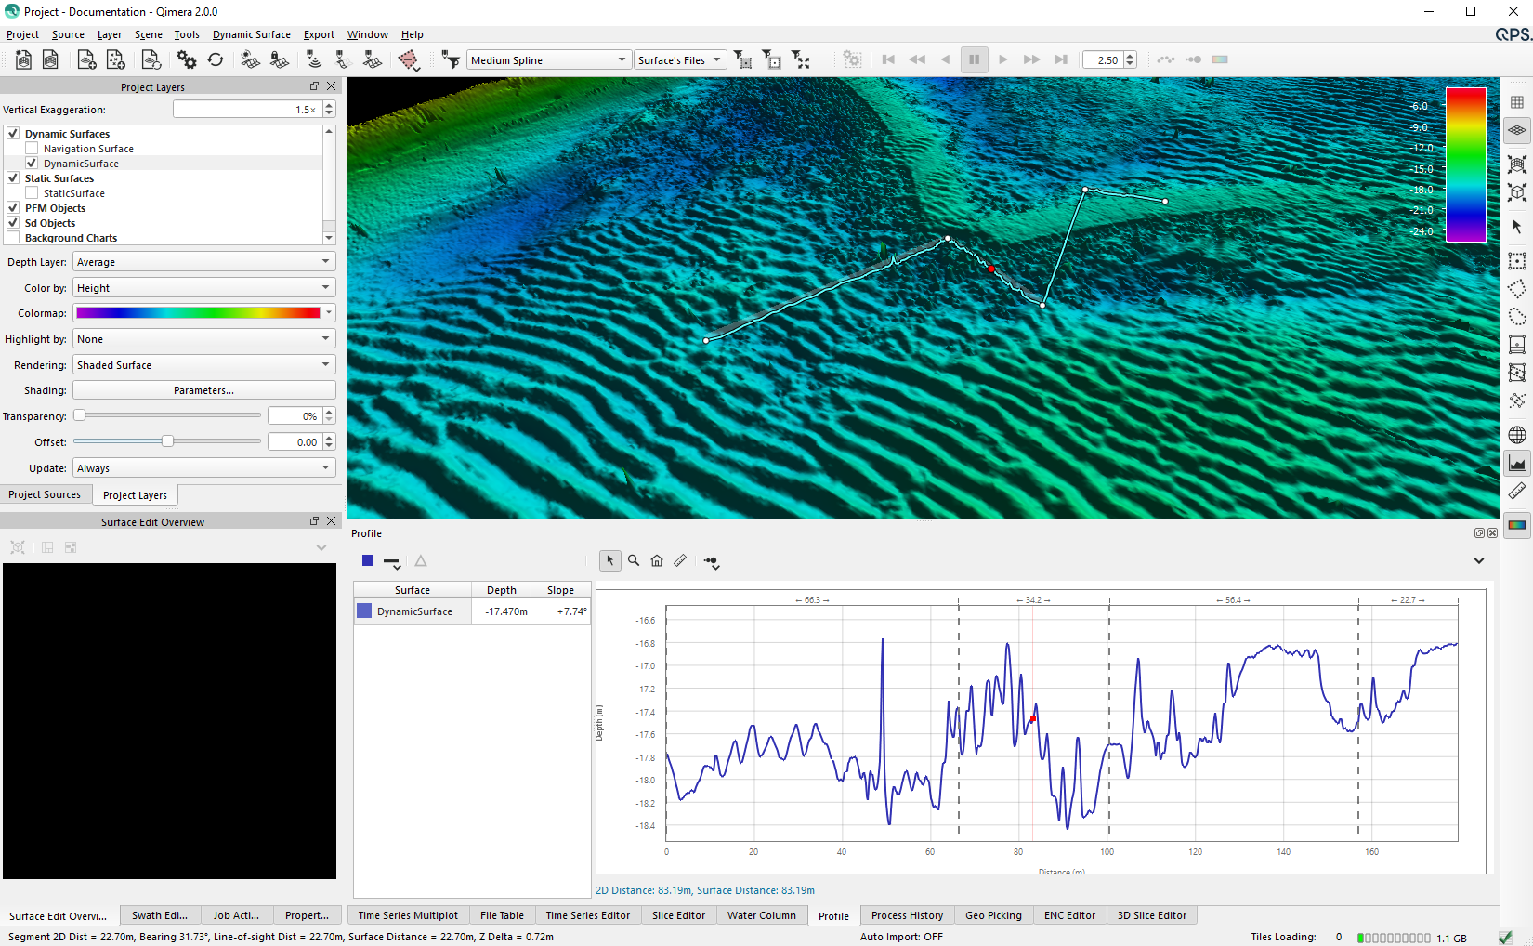
Task: Click the shading Parameters button
Action: pos(203,390)
